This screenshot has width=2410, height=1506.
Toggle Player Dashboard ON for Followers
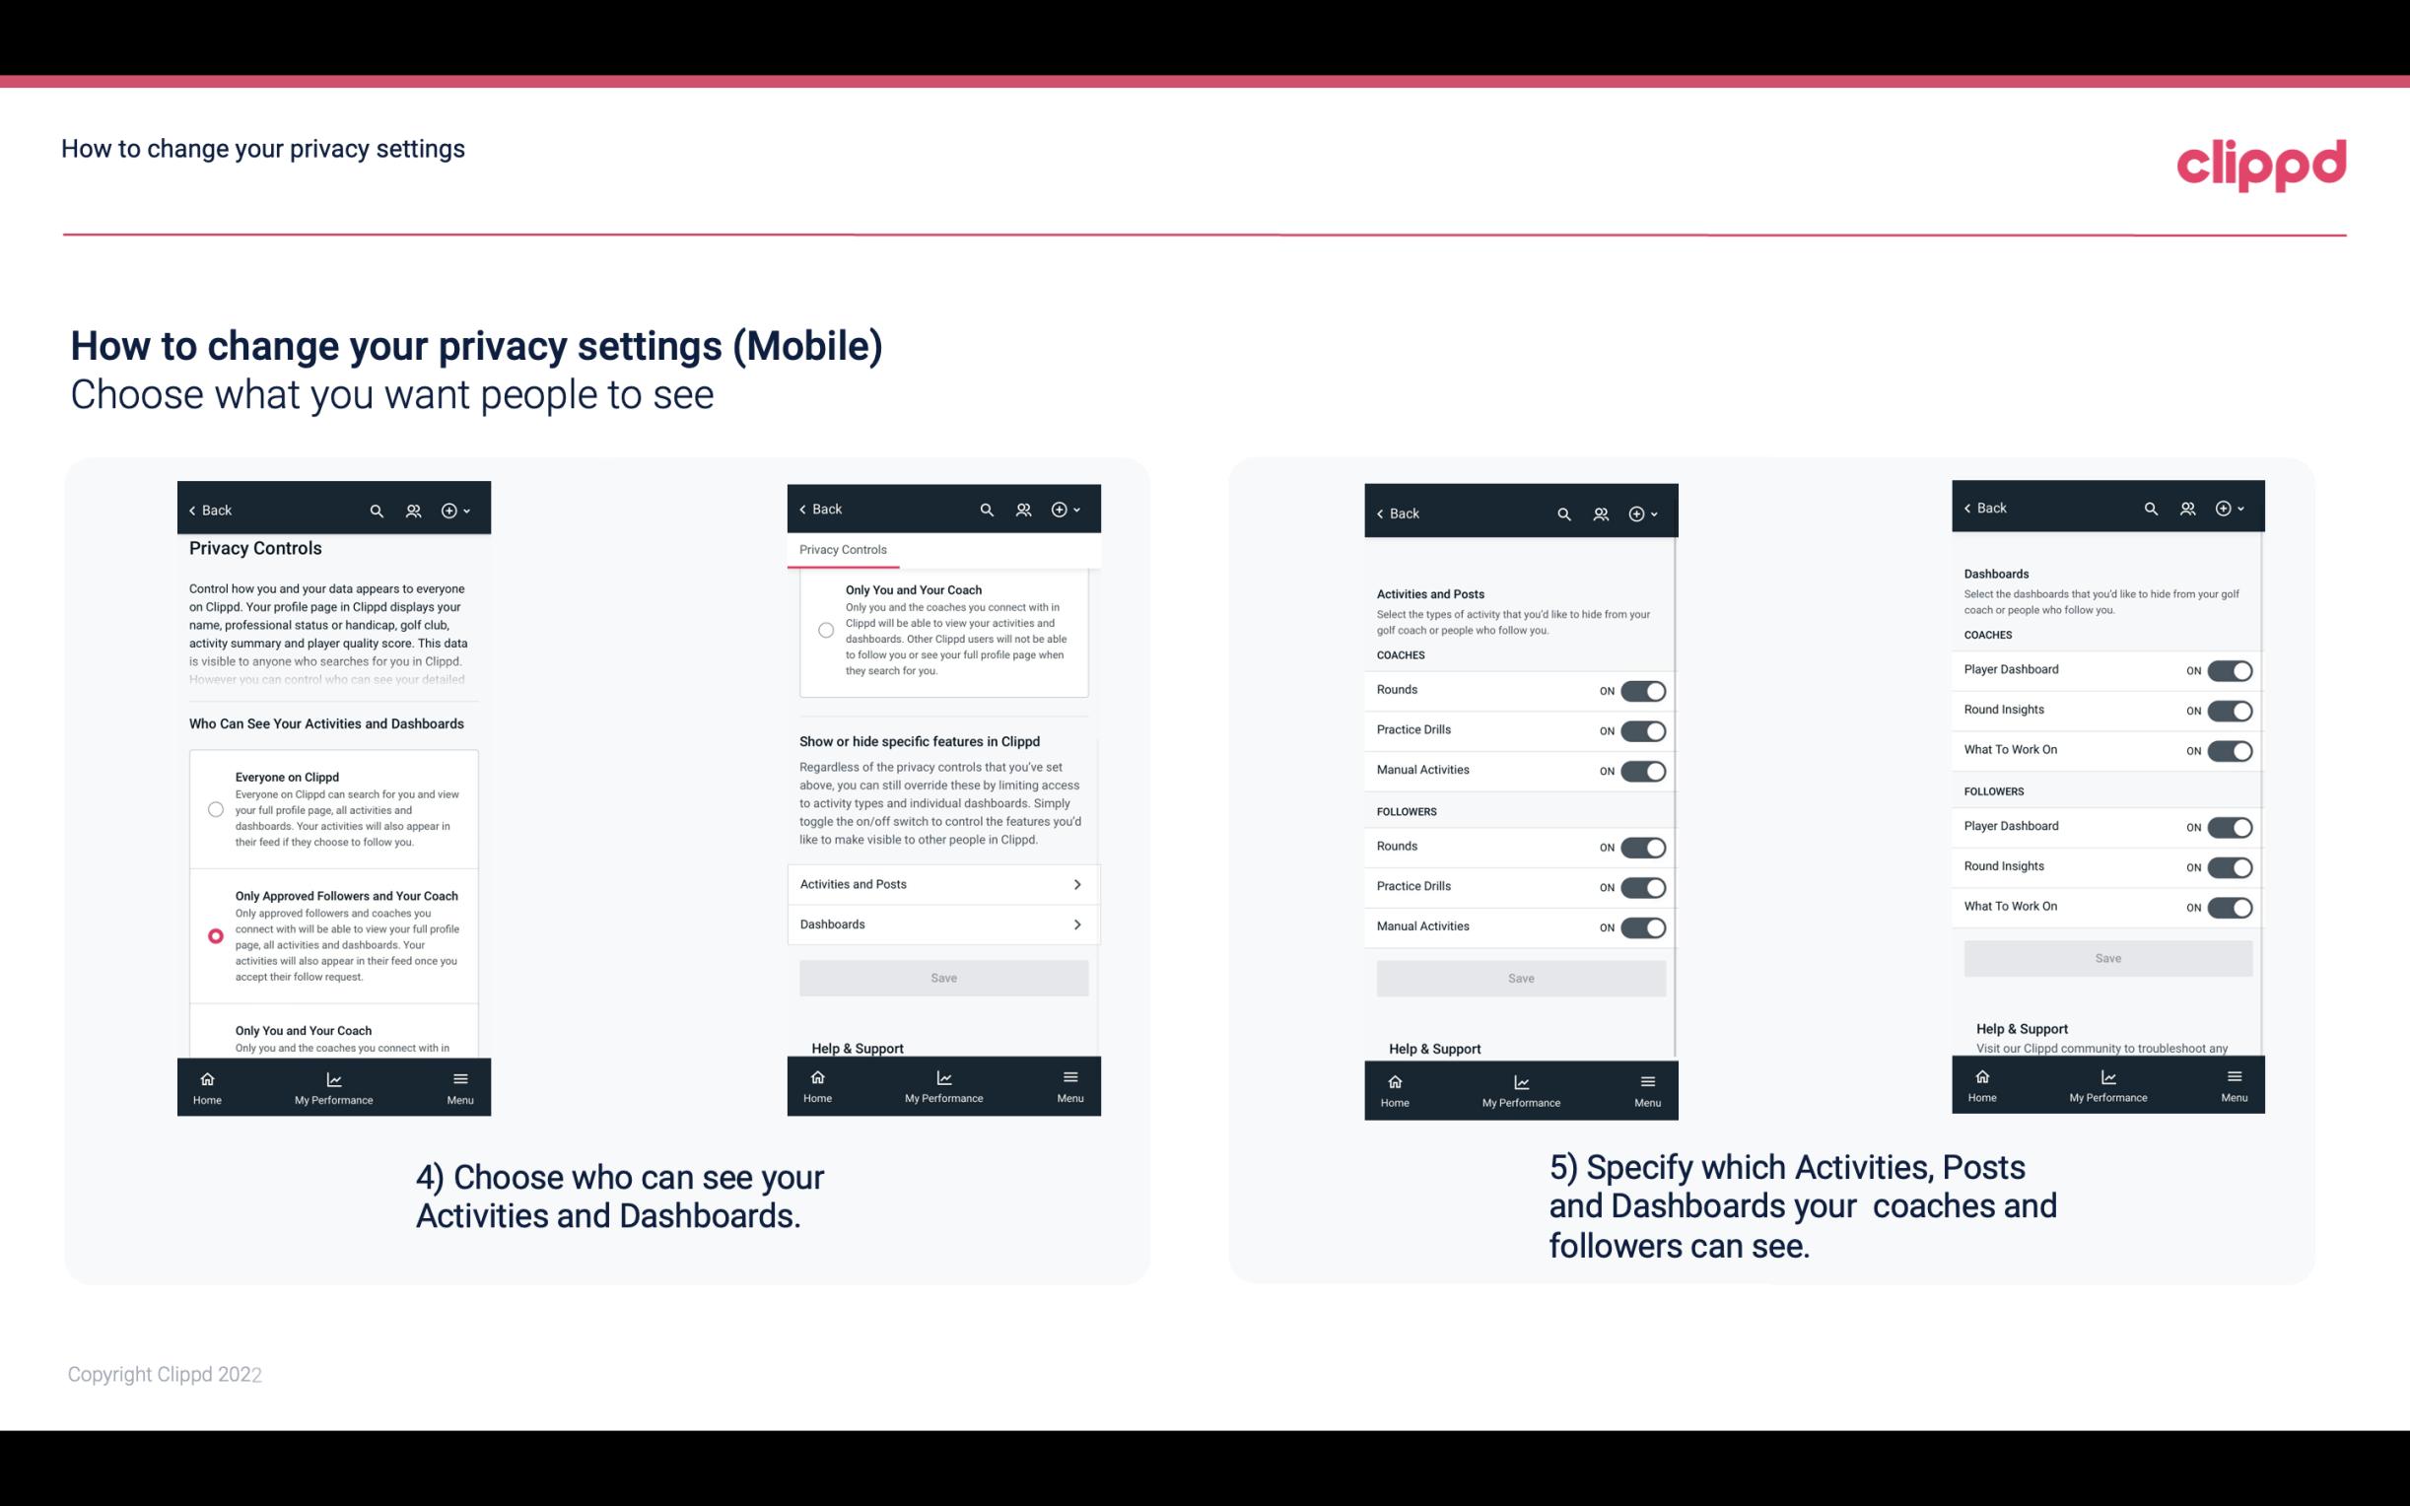coord(2228,826)
